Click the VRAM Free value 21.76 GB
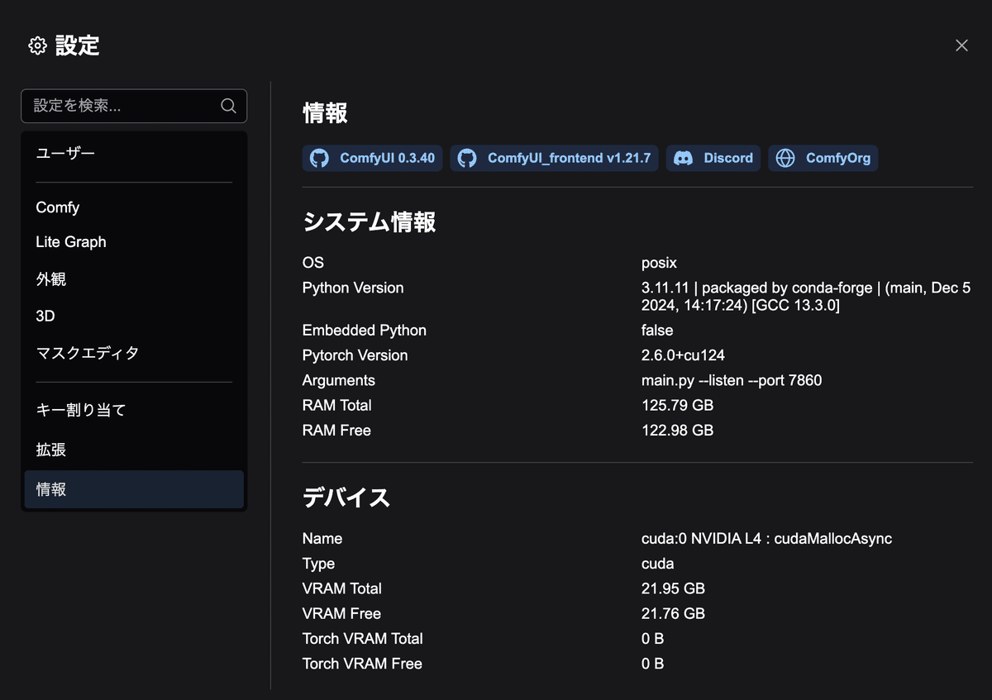 tap(673, 613)
